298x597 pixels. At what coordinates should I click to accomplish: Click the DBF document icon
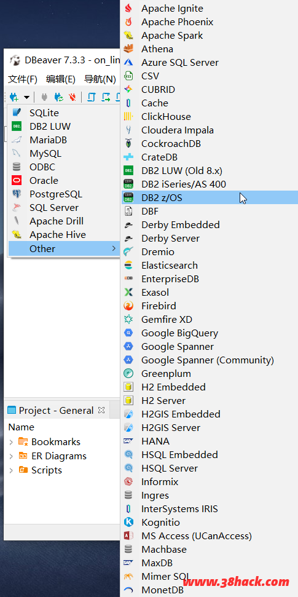pos(128,212)
